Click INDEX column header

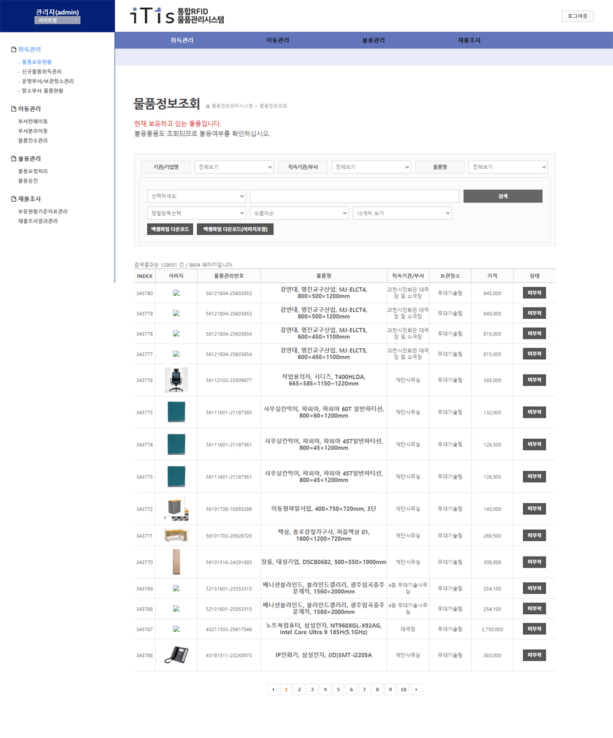pos(145,276)
